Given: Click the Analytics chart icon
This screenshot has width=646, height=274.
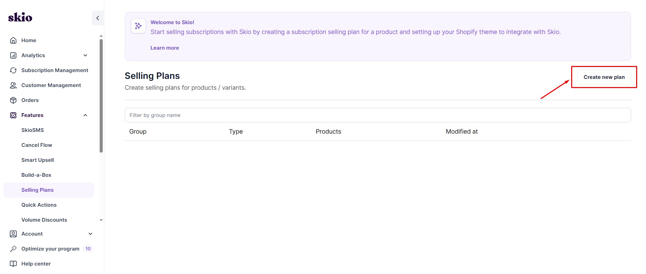Looking at the screenshot, I should (13, 55).
